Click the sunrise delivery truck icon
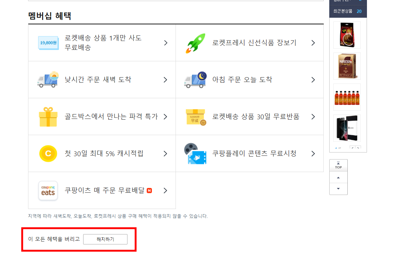The image size is (415, 257). [48, 80]
